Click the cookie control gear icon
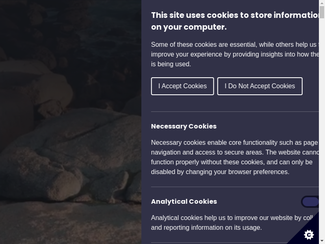This screenshot has height=244, width=325. (309, 234)
